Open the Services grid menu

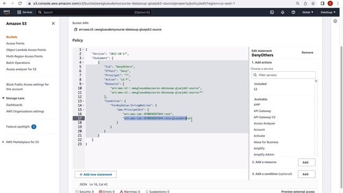(25, 12)
